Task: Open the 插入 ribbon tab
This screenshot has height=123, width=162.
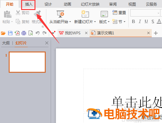Action: pos(29,4)
